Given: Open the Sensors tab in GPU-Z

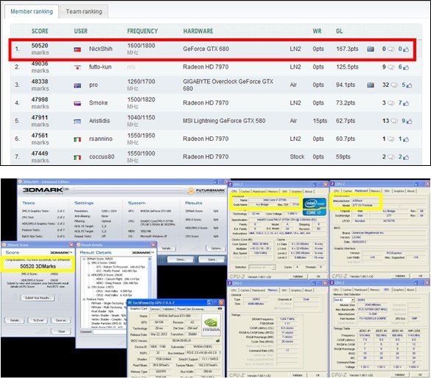Looking at the screenshot, I should [155, 309].
